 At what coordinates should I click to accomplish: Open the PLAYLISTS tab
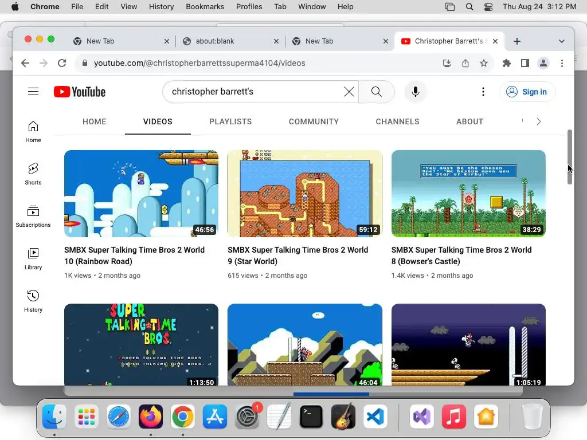tap(230, 121)
